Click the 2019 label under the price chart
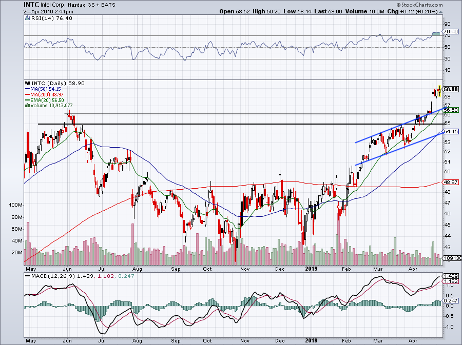Viewport: 462px width, 345px height. tap(312, 269)
